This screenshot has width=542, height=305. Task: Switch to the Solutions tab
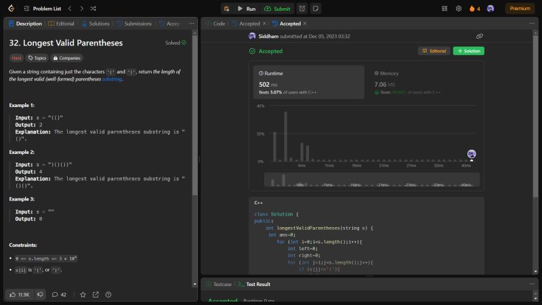tap(96, 24)
